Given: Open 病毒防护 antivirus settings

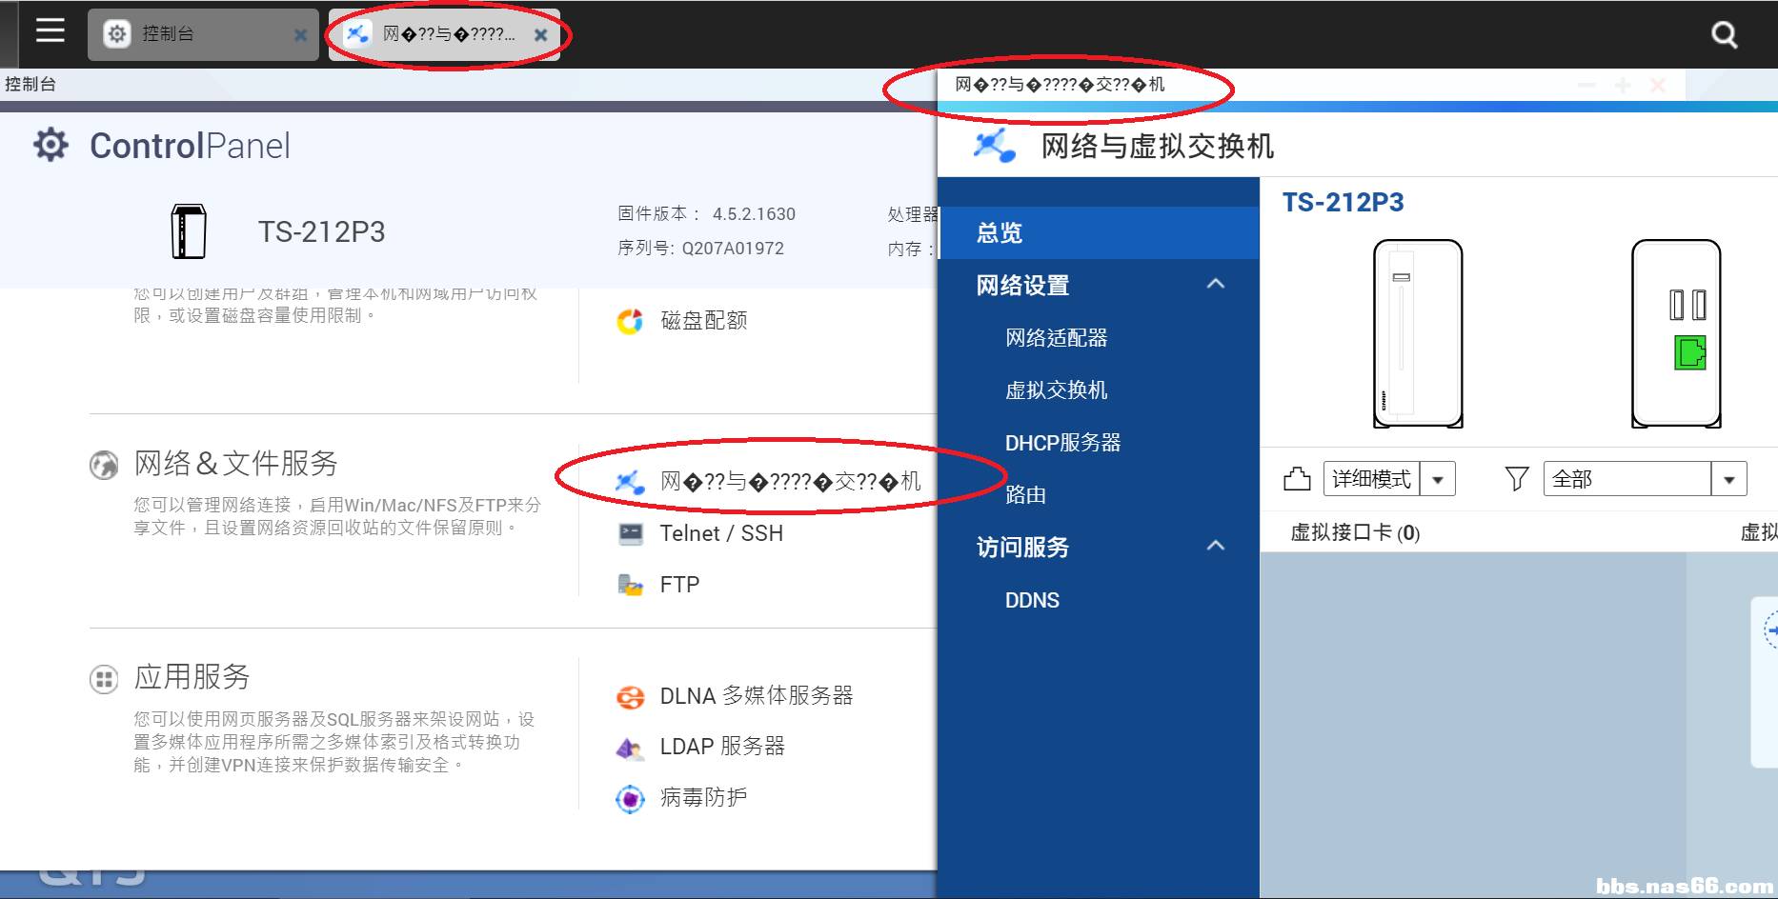Looking at the screenshot, I should point(702,797).
